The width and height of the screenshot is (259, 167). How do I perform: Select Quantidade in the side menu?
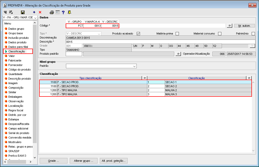[x=15, y=74]
